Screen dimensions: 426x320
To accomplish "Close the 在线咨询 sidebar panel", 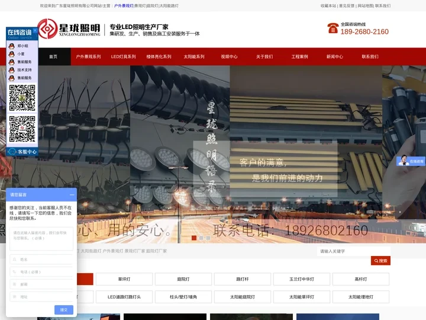I will 35,30.
